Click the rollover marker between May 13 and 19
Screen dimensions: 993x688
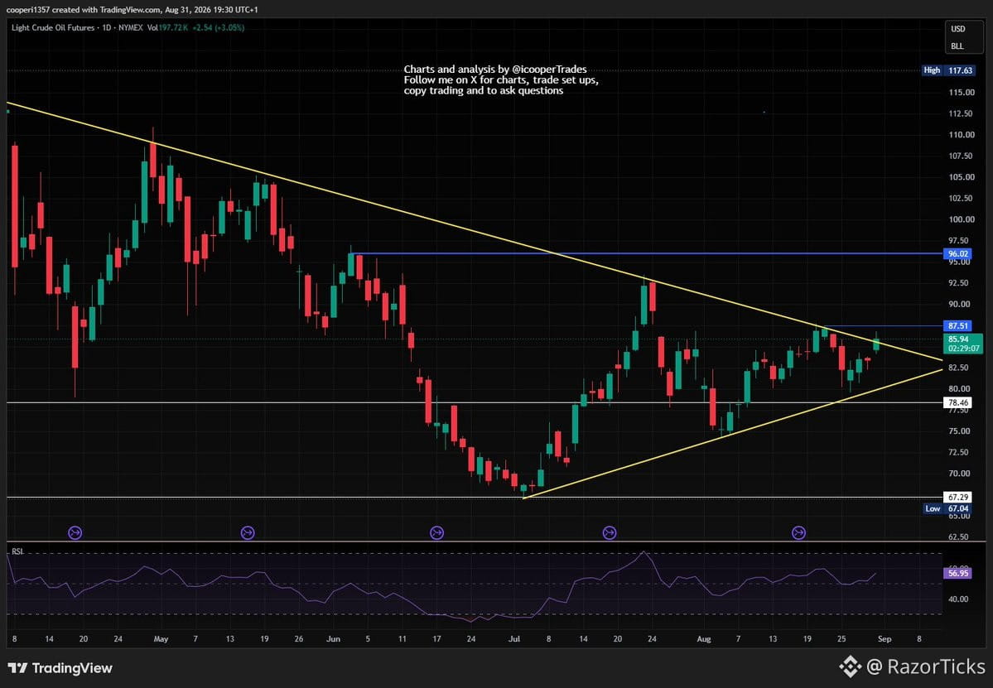click(x=248, y=533)
